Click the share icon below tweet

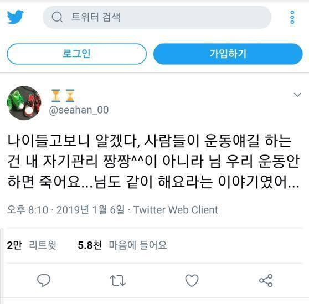266,280
